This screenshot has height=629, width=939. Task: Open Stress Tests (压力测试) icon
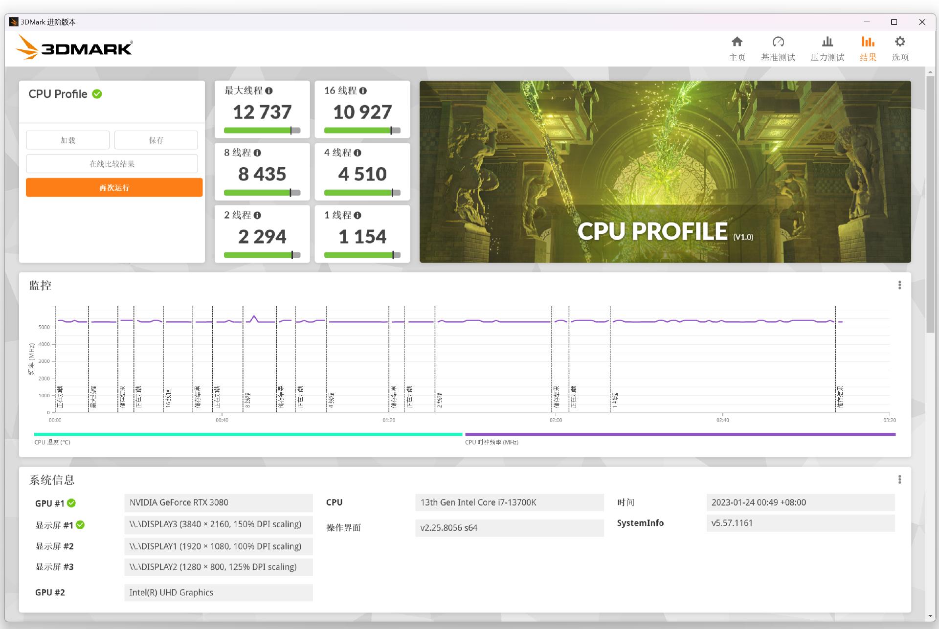(x=827, y=42)
